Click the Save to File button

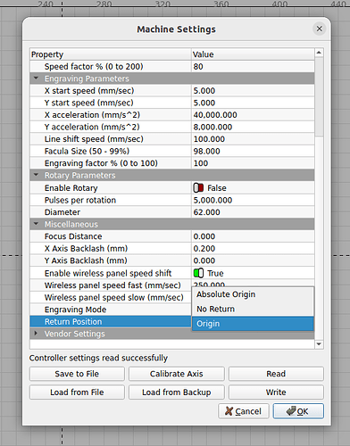point(77,374)
